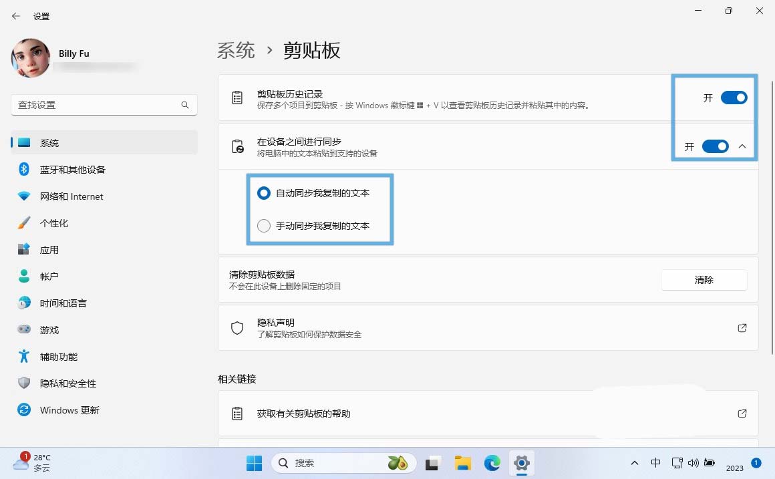Open 获取有关剪贴板的帮助 link
The width and height of the screenshot is (775, 479).
[x=742, y=414]
